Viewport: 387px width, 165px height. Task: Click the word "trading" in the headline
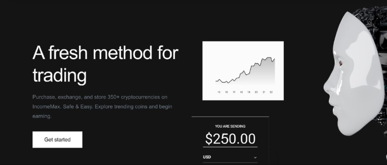[x=59, y=75]
